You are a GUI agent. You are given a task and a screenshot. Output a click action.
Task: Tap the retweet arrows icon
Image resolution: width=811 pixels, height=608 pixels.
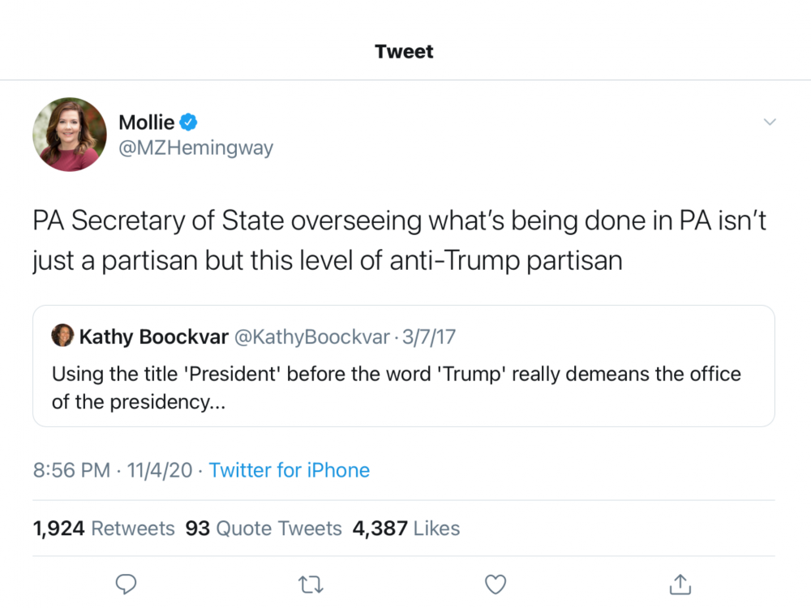(311, 584)
